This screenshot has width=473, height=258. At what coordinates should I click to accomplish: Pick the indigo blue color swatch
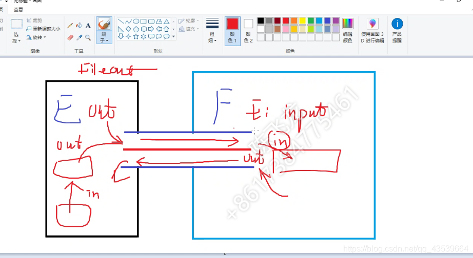point(327,20)
